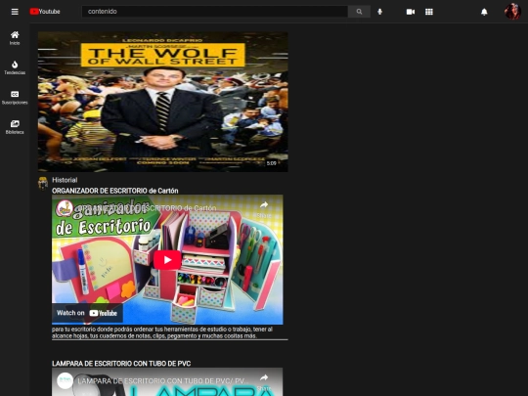Screen dimensions: 528x396
Task: Click 'Watch on YouTube' button
Action: pos(87,313)
